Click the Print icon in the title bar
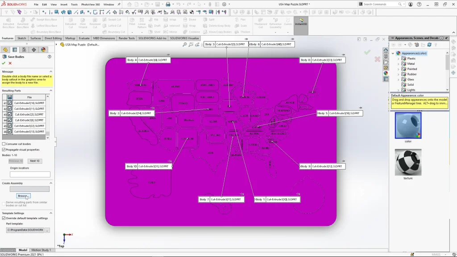The width and height of the screenshot is (457, 257). [x=168, y=4]
